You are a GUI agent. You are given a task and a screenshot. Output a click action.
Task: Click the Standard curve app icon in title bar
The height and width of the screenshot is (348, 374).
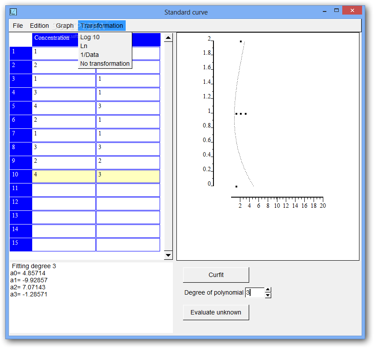pos(13,11)
